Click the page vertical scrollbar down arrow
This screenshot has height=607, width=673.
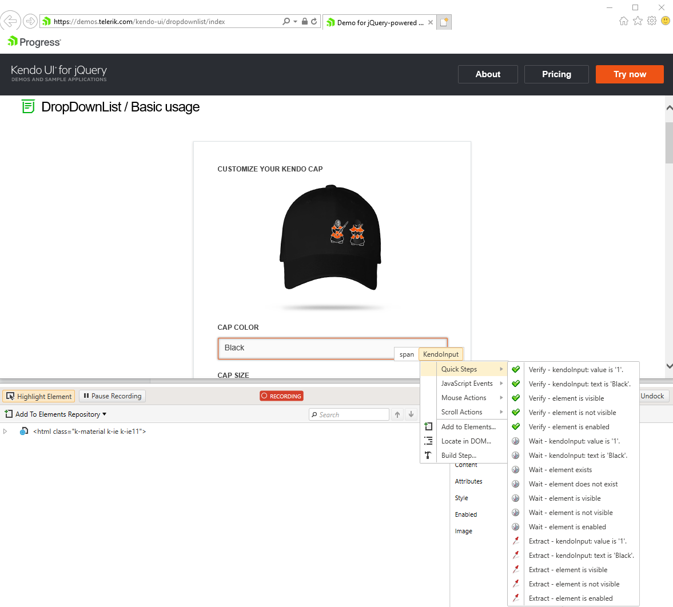pyautogui.click(x=669, y=366)
